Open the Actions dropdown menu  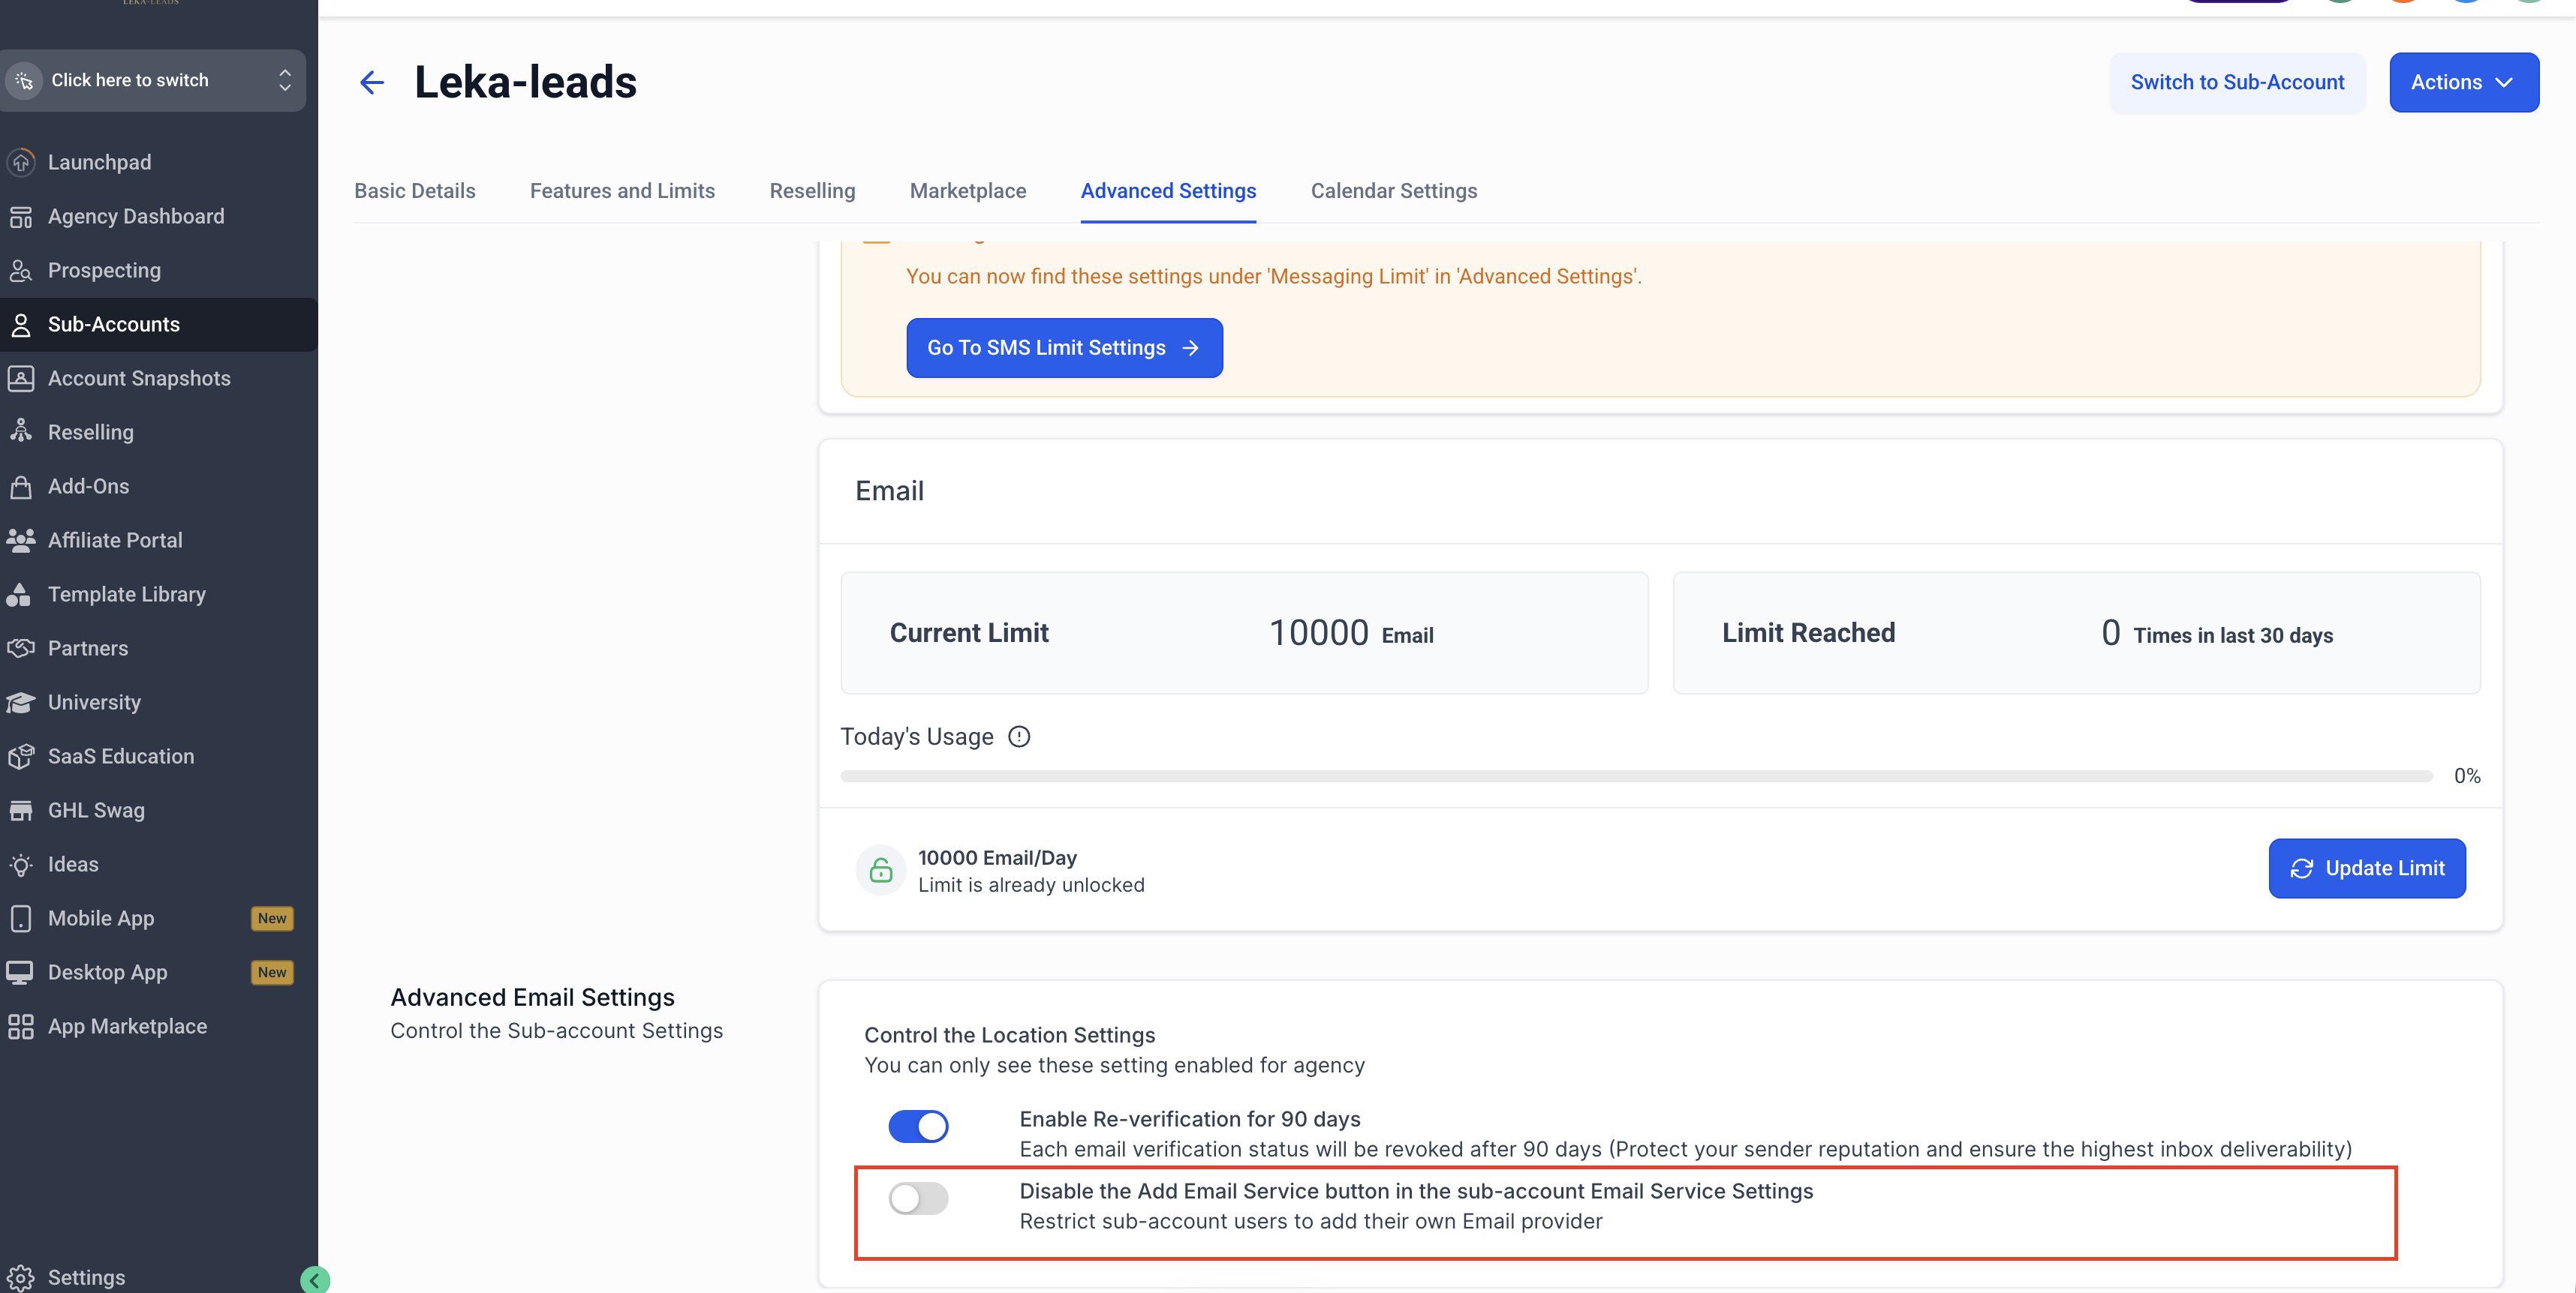tap(2463, 82)
